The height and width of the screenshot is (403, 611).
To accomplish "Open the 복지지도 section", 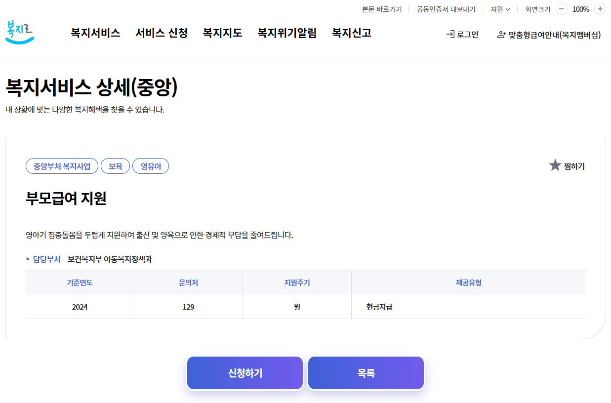I will pyautogui.click(x=222, y=33).
